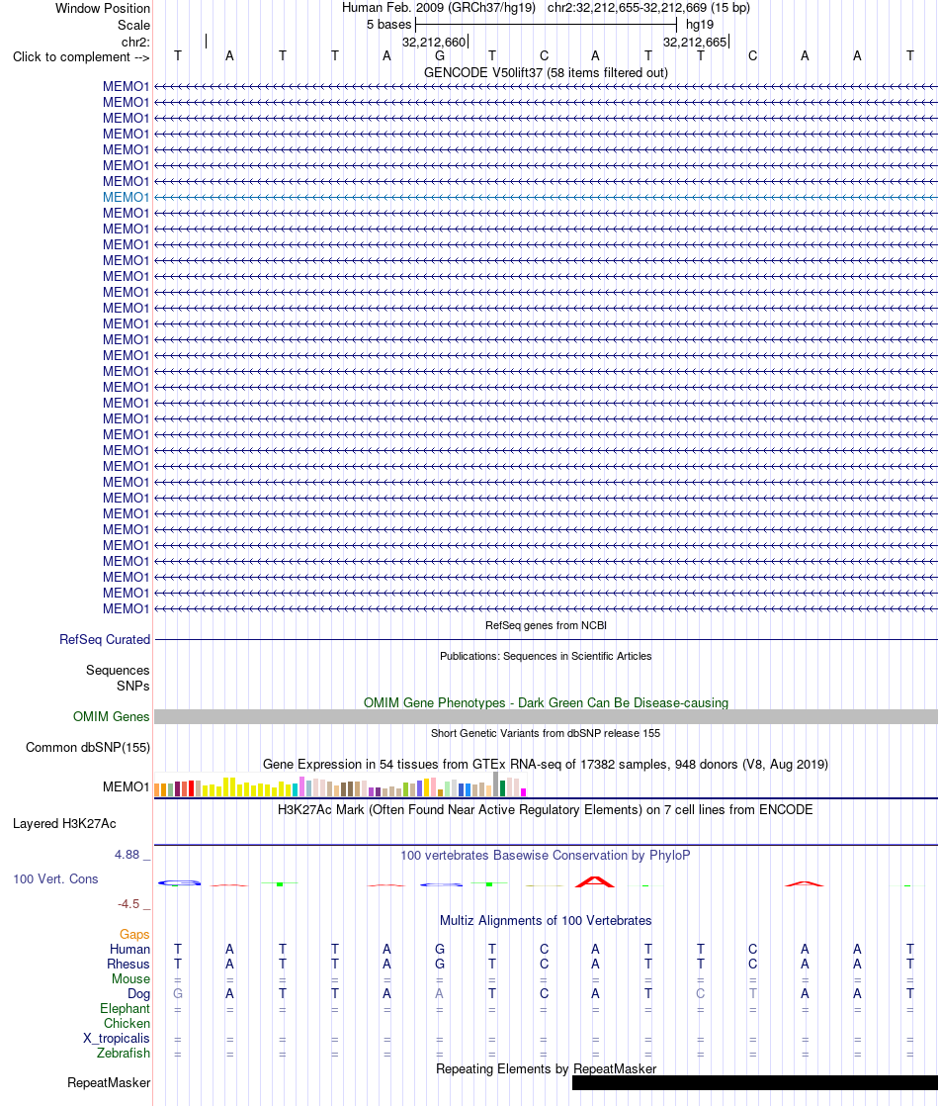Click the tall red A conservation logo
The width and height of the screenshot is (939, 1106).
click(595, 881)
